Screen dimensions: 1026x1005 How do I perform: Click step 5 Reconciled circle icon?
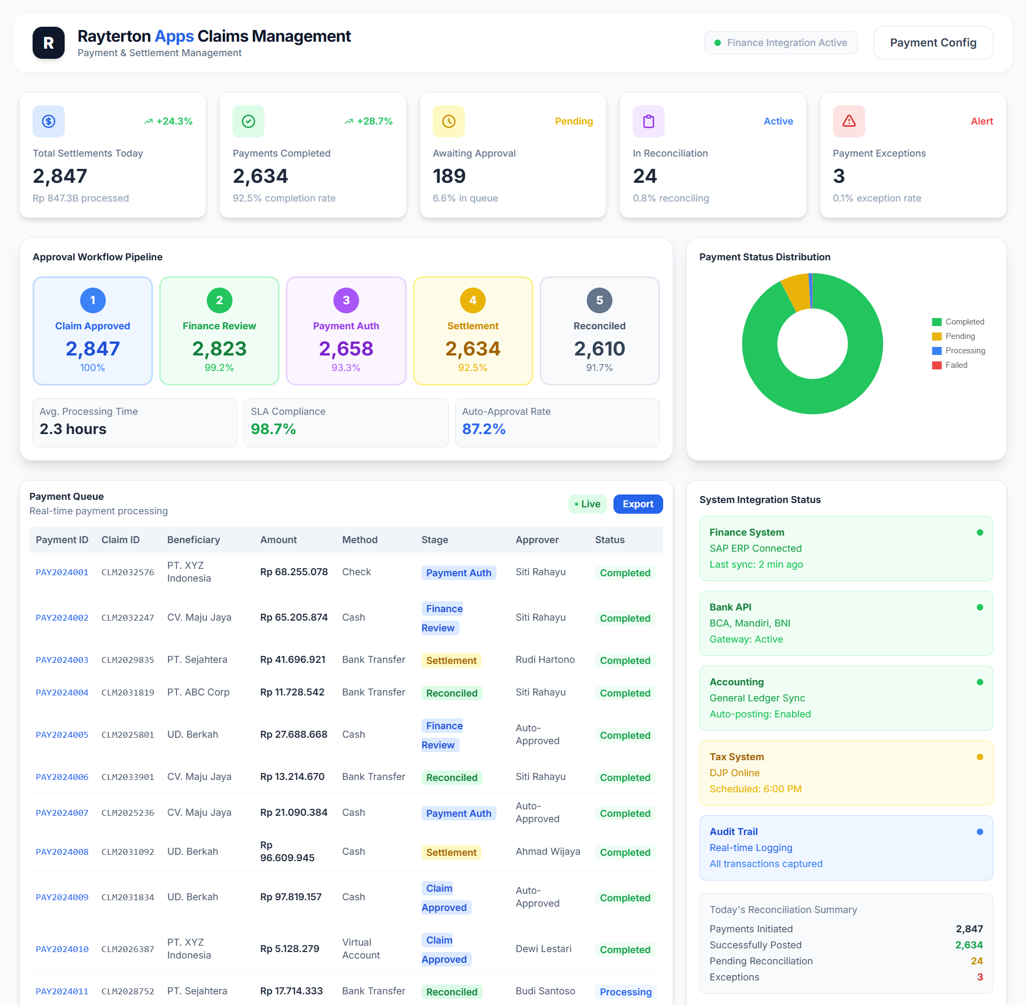pos(599,300)
